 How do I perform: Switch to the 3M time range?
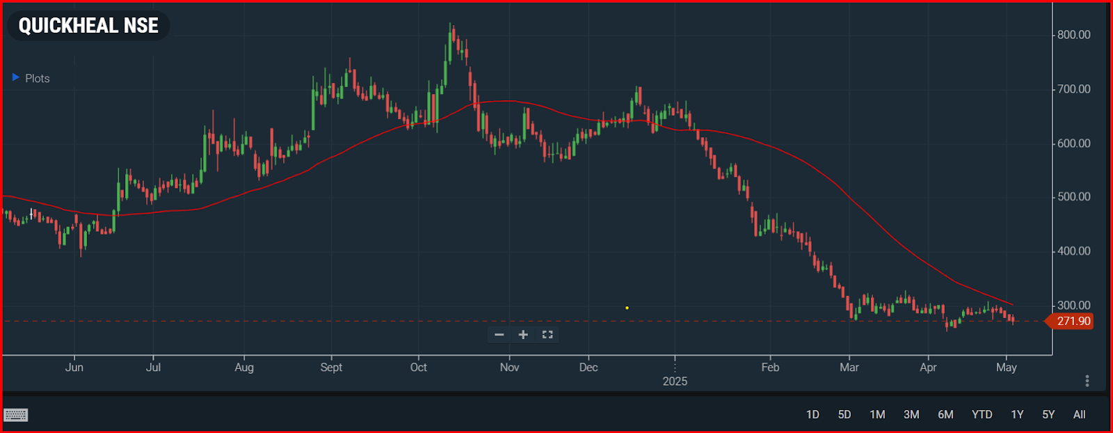[x=911, y=415]
